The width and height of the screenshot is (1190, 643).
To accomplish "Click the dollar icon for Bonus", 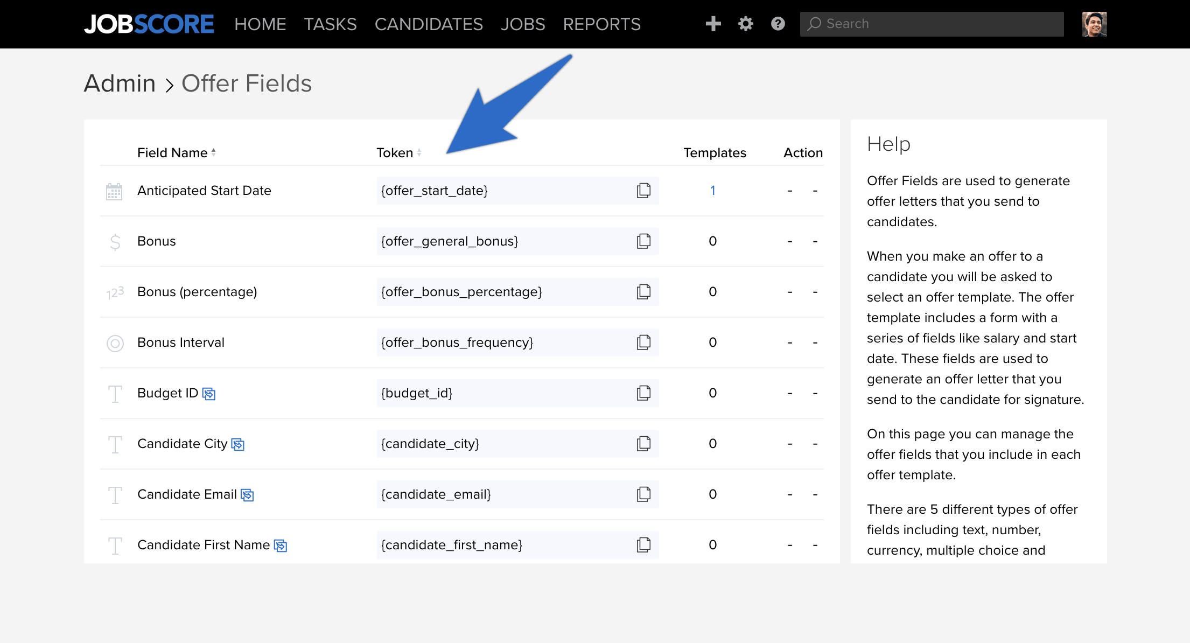I will 115,242.
